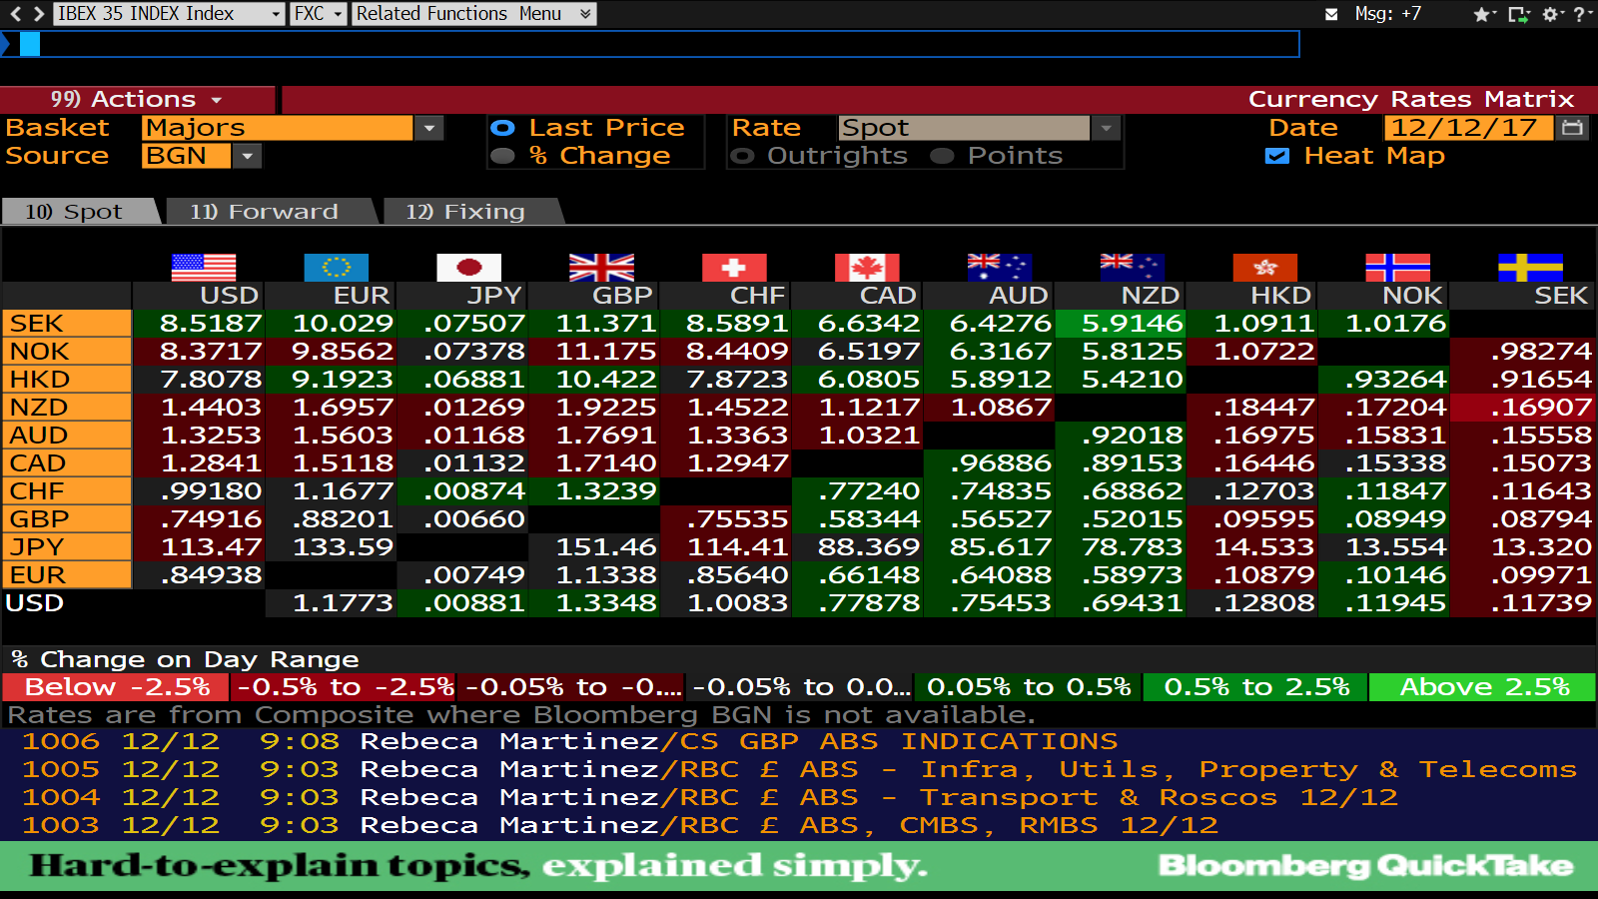This screenshot has width=1598, height=899.
Task: Click the EUR/USD rate 1.1773
Action: point(331,603)
